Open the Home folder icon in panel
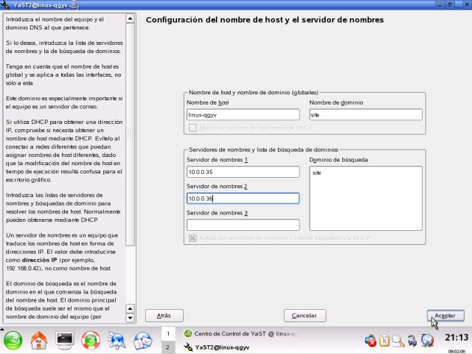The image size is (472, 354). coord(39,341)
